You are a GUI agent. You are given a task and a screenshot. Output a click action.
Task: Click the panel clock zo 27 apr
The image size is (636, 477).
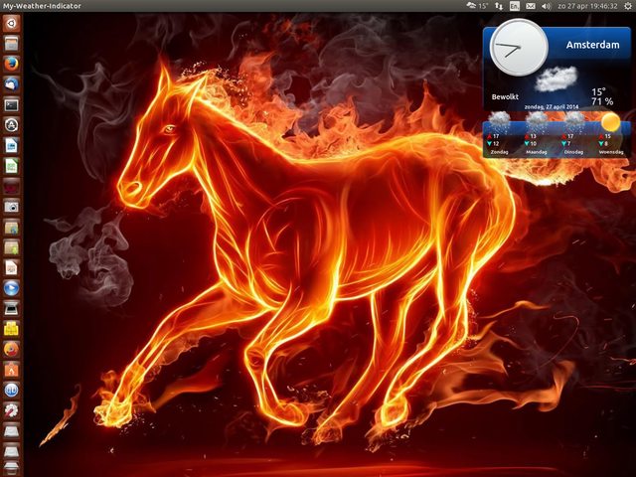587,6
